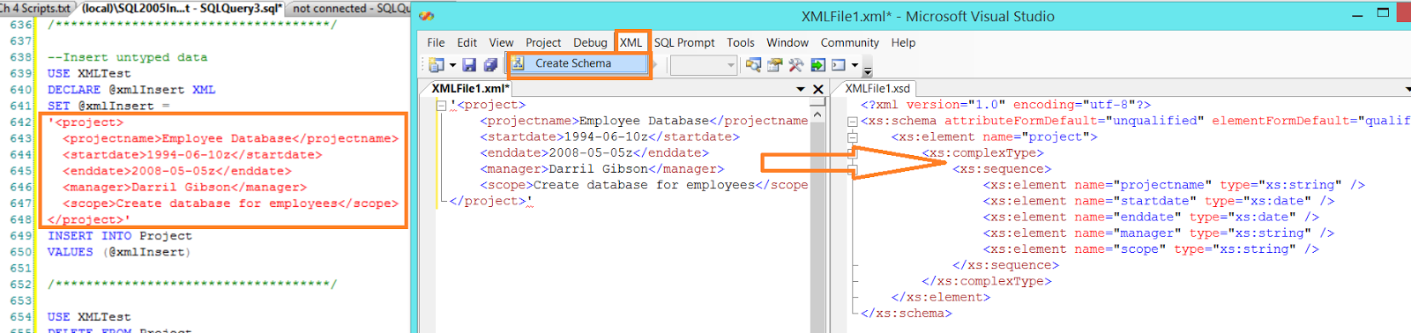Switch to the XMLFile1.xsd tab

[x=877, y=88]
